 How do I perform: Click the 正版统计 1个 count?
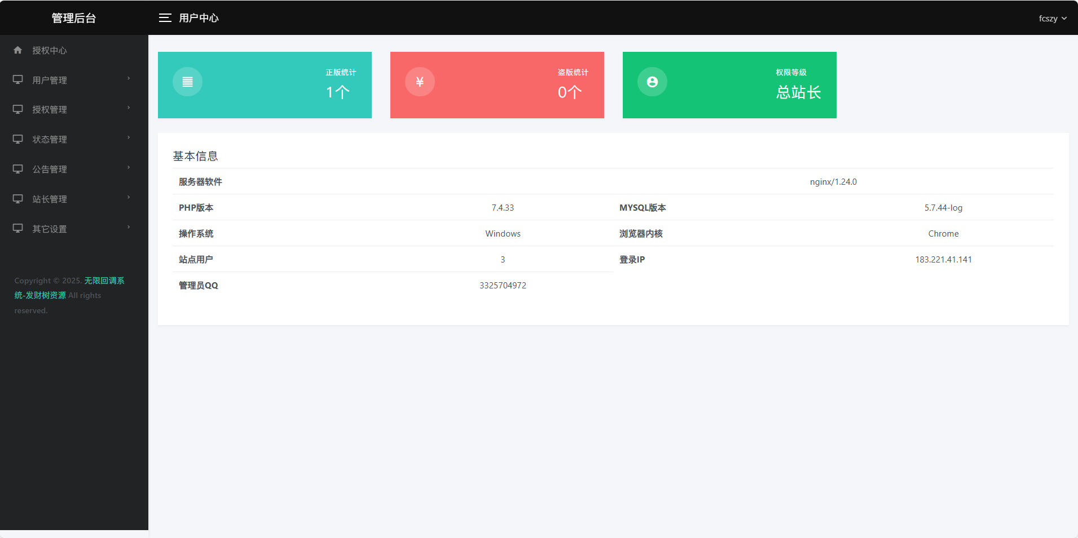pos(338,92)
